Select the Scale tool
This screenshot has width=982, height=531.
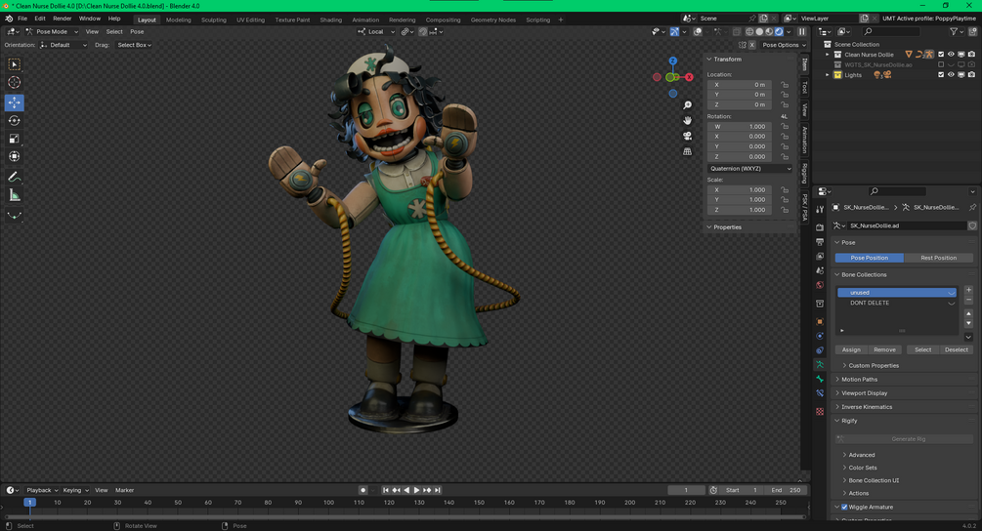(x=14, y=139)
